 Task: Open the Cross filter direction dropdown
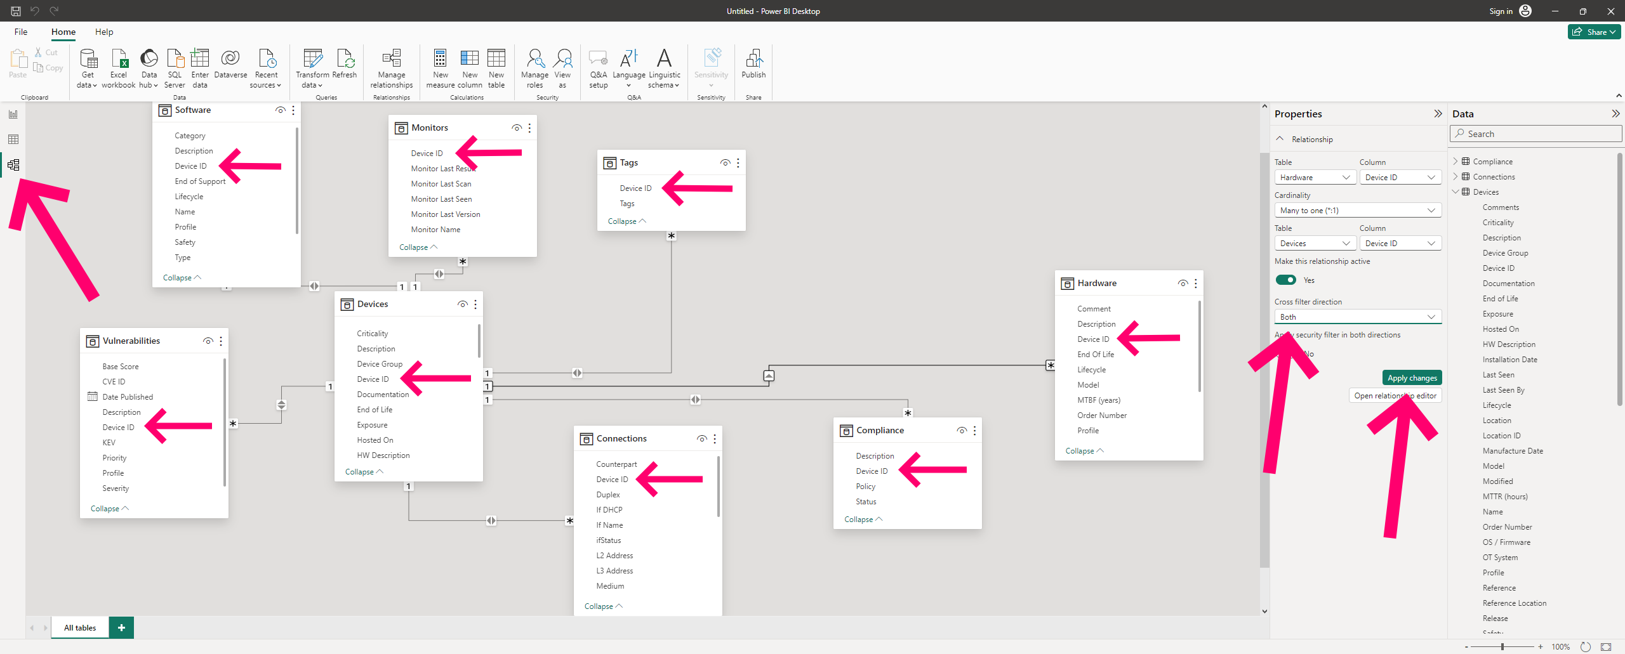point(1358,317)
